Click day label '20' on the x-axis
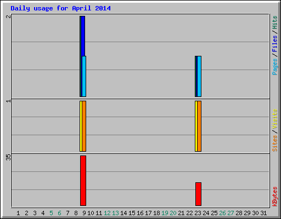This screenshot has height=219, width=281. click(173, 213)
